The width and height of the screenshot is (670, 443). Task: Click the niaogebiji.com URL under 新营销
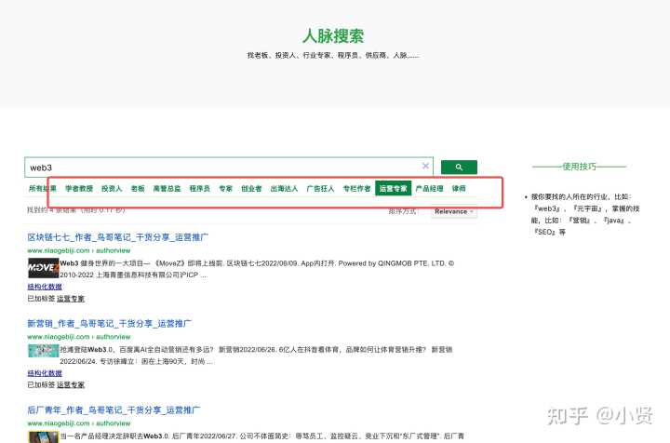point(78,337)
